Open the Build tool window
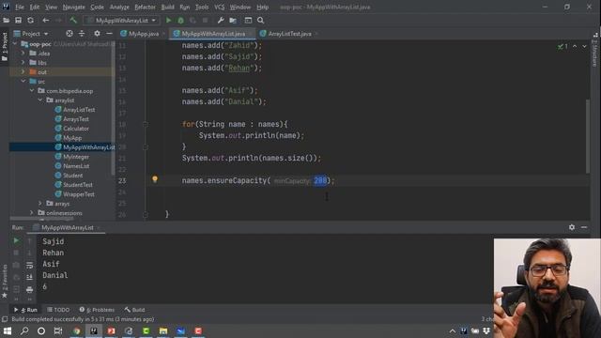Viewport: 601px width, 338px height. tap(134, 310)
